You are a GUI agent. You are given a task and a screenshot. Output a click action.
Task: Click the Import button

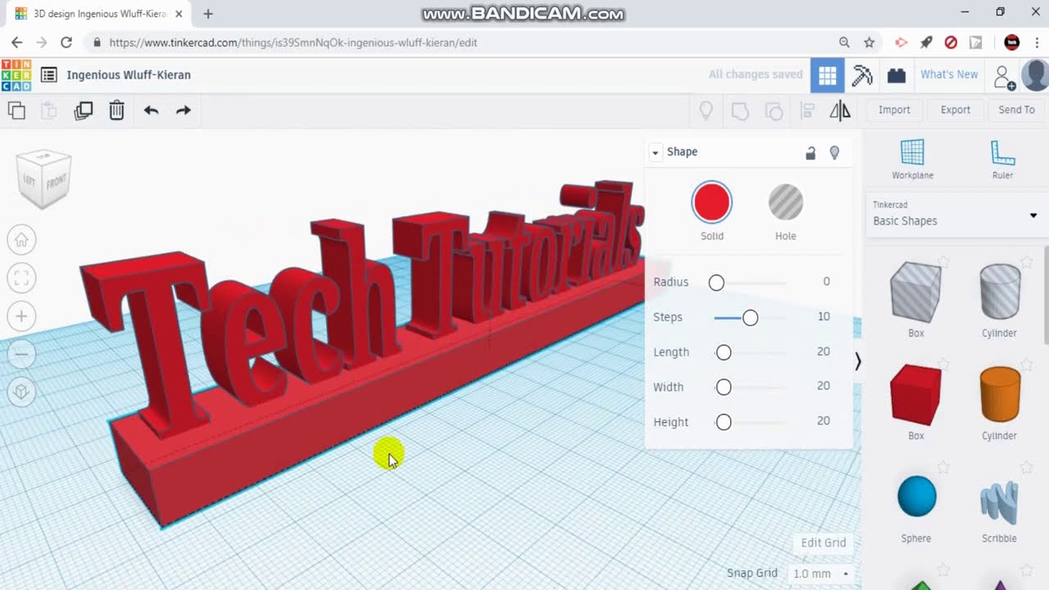click(x=894, y=110)
